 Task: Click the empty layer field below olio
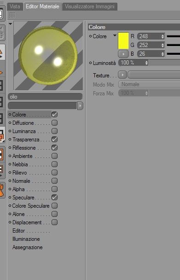pos(42,106)
